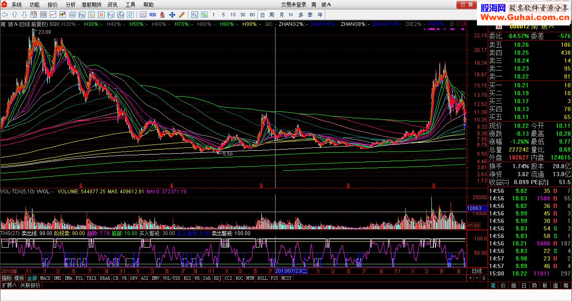Click the 多 multi-period button
Image resolution: width=572 pixels, height=301 pixels.
301,15
